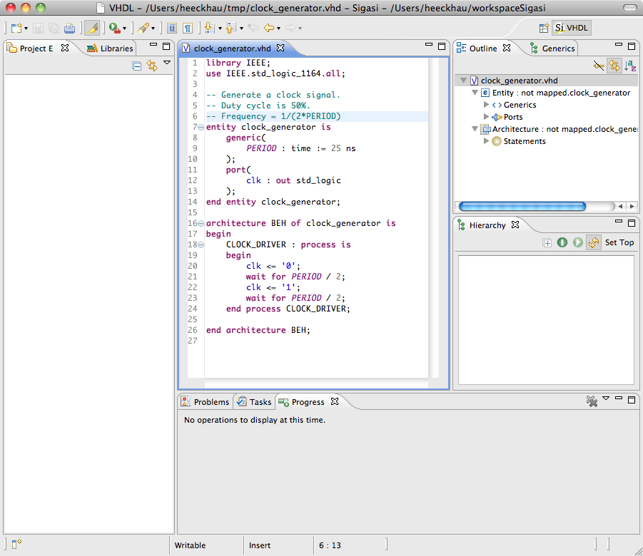Expand the Statements node in Outline
643x556 pixels.
click(486, 141)
